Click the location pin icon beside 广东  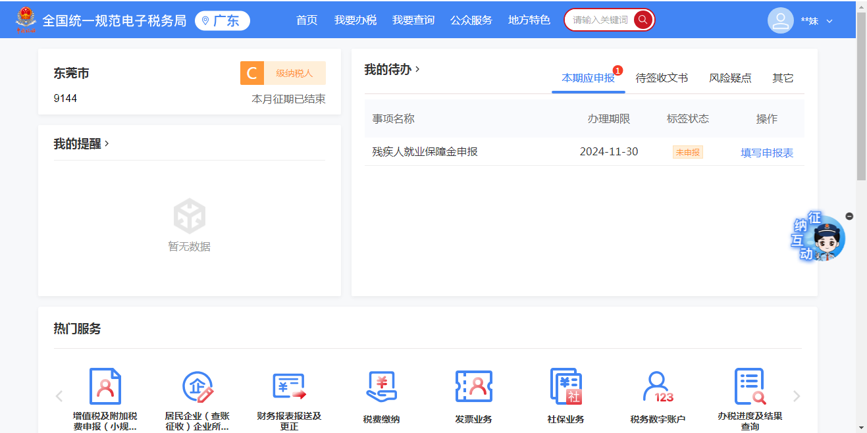205,21
